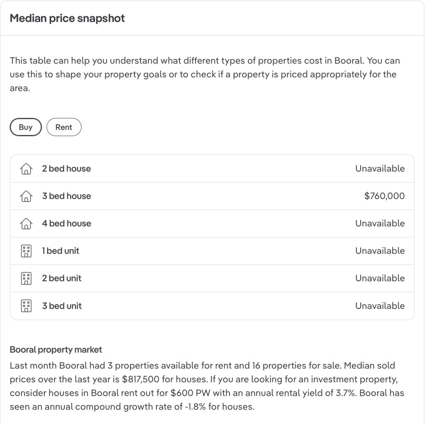The width and height of the screenshot is (425, 424).
Task: Select the 2 bed house row label
Action: [66, 169]
